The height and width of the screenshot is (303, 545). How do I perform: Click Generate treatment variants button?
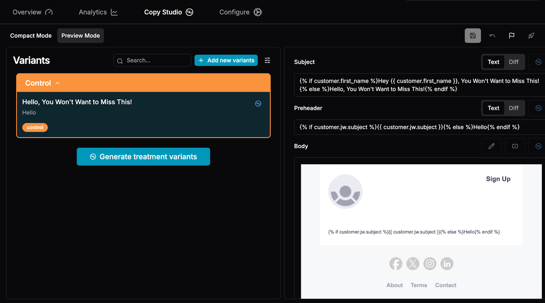click(143, 157)
